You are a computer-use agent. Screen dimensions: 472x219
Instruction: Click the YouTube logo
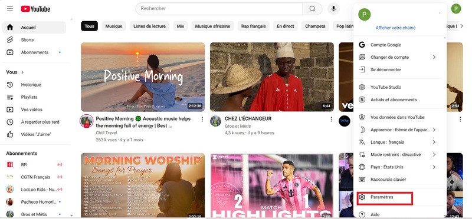point(35,9)
